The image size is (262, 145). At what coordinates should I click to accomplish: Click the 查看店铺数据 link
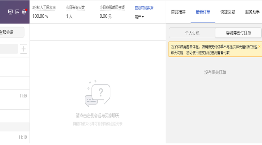pyautogui.click(x=144, y=8)
